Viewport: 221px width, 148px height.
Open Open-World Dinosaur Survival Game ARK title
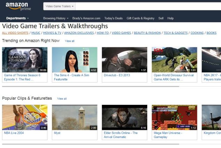pyautogui.click(x=174, y=77)
